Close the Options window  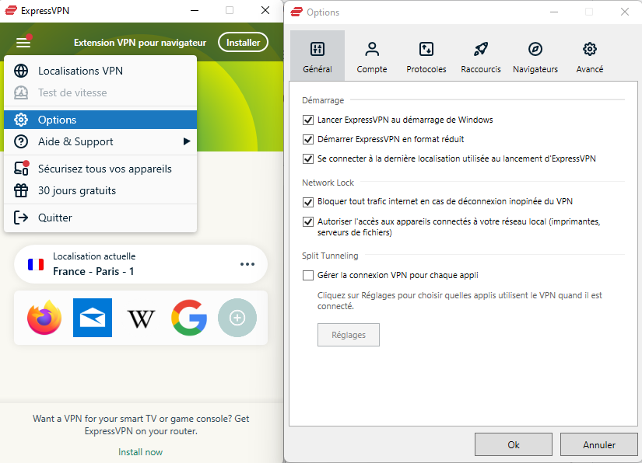point(624,12)
